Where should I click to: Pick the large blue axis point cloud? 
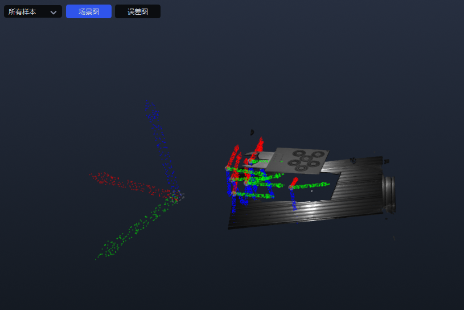click(162, 148)
